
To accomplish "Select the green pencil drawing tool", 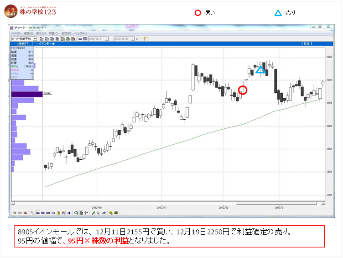I will point(94,212).
